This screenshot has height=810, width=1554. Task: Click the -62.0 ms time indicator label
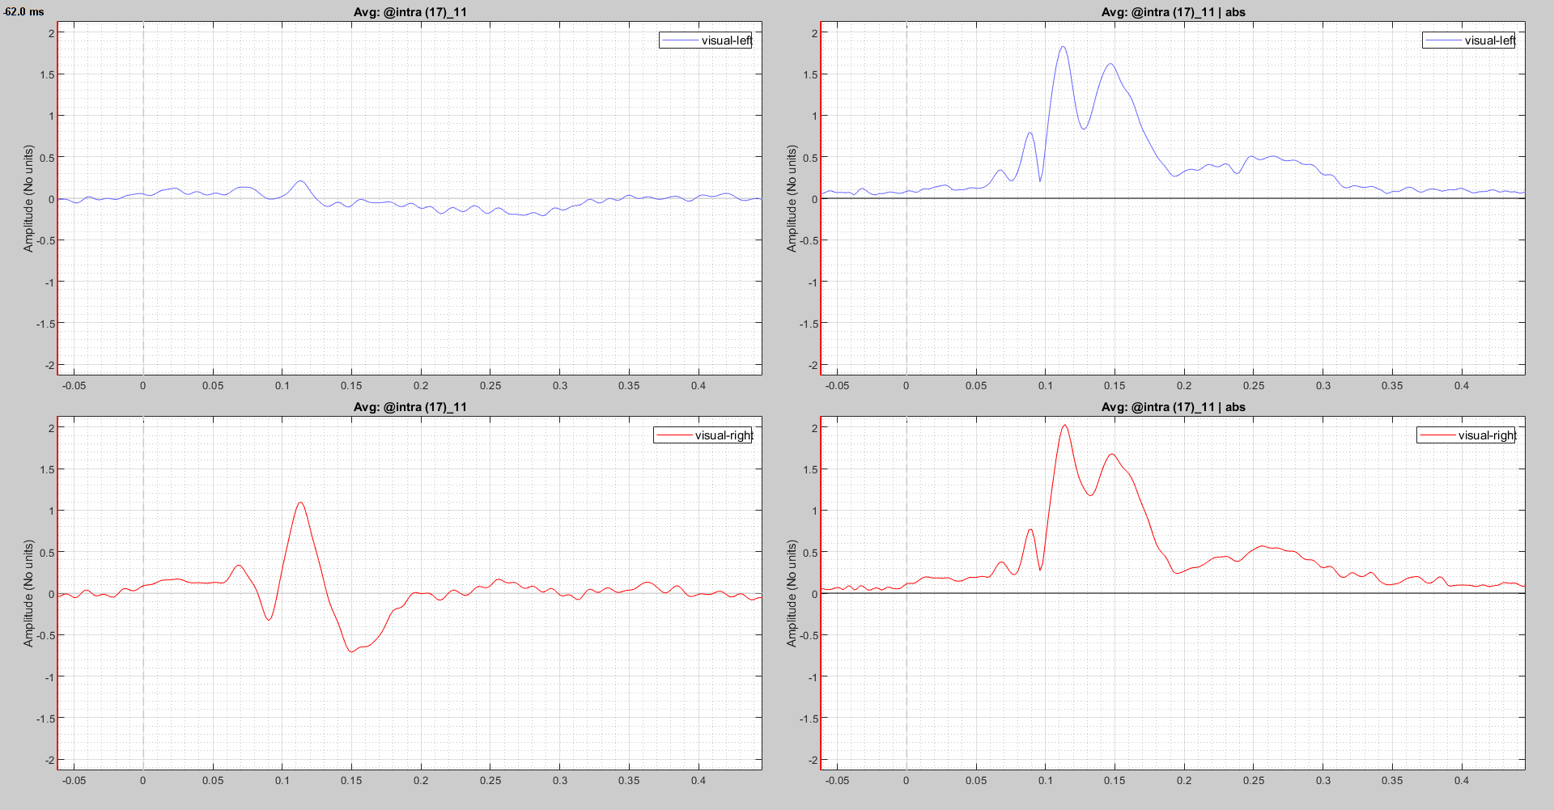(23, 12)
